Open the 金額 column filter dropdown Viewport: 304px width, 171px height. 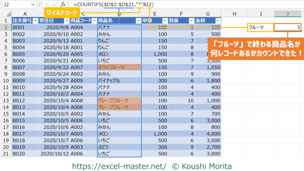pyautogui.click(x=218, y=21)
